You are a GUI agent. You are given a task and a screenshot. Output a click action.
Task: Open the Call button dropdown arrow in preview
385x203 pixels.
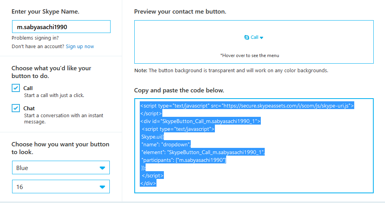(262, 38)
